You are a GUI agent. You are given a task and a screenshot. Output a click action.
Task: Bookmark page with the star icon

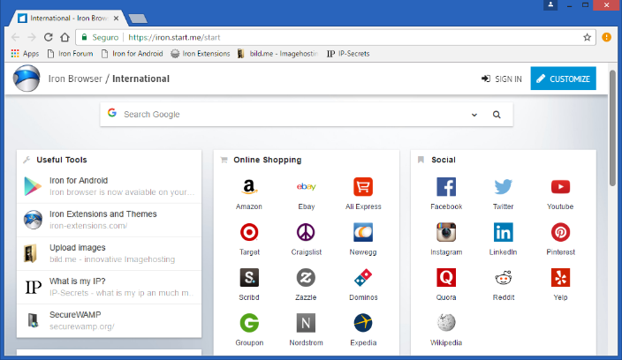(x=587, y=37)
